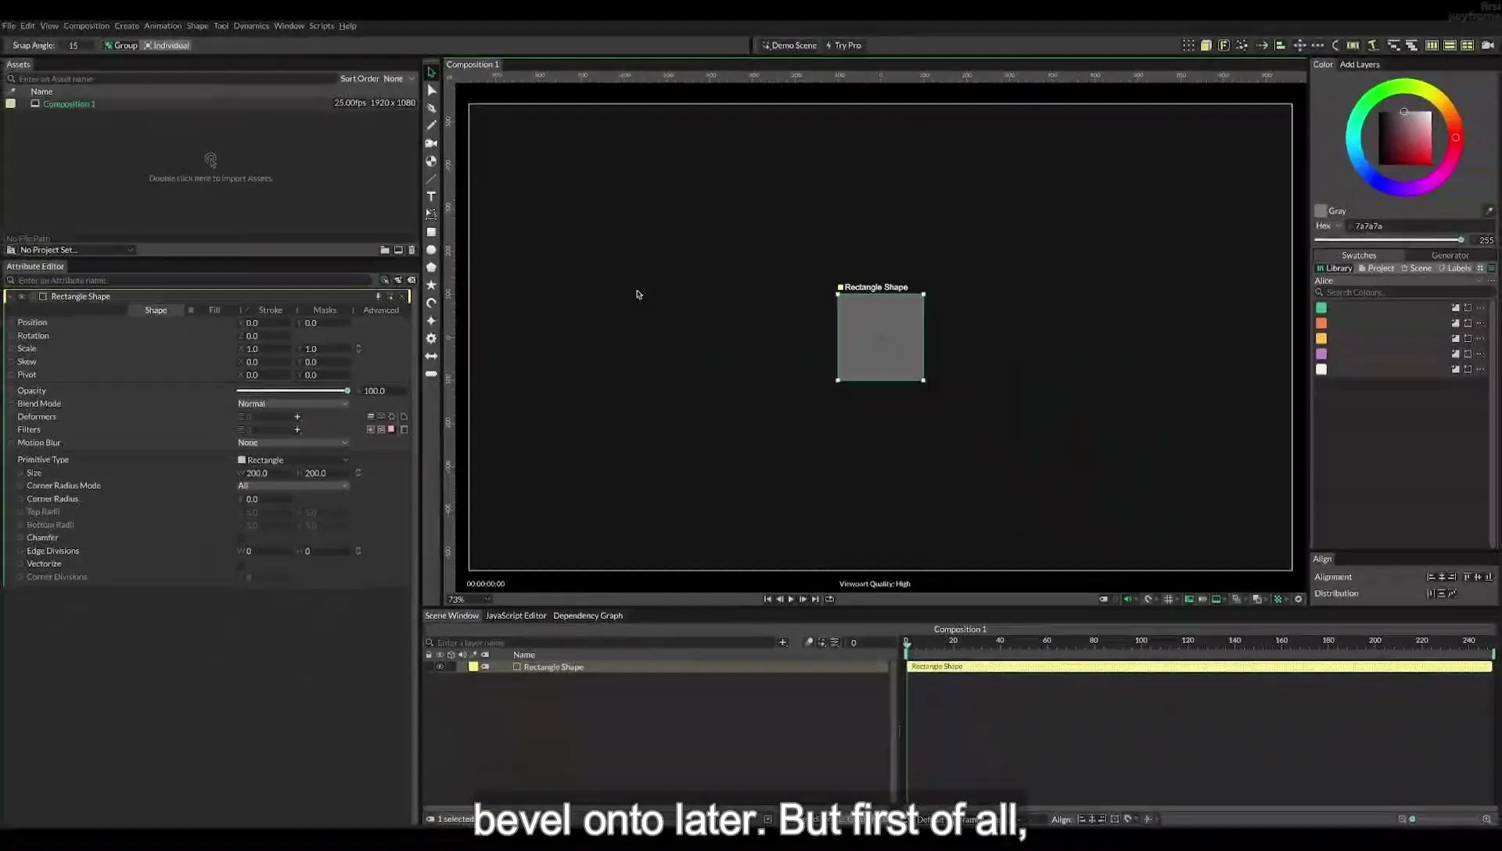
Task: Open Primitive Type Rectangle dropdown
Action: pyautogui.click(x=293, y=460)
